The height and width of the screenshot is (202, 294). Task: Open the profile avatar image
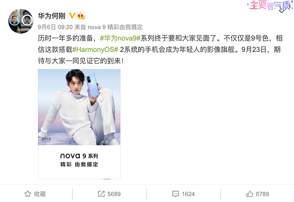(21, 21)
